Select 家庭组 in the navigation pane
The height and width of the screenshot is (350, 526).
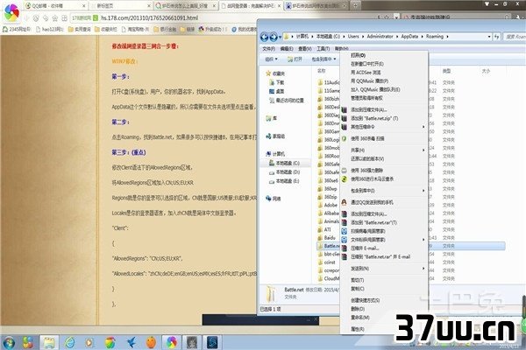pyautogui.click(x=275, y=136)
